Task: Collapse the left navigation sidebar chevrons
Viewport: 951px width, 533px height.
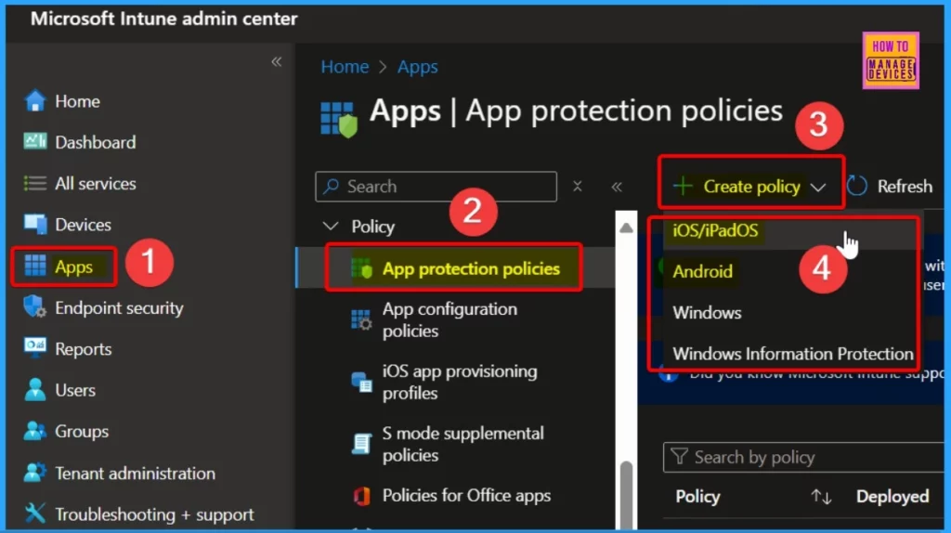Action: click(277, 61)
